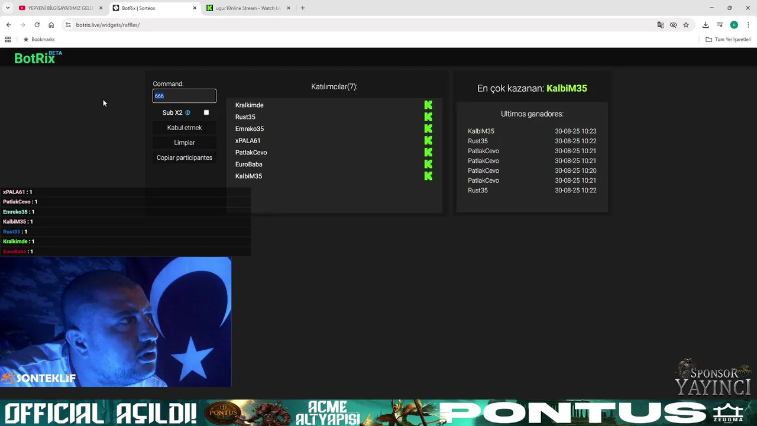Select participant Emreko35 in the list
Image resolution: width=757 pixels, height=426 pixels.
tap(250, 128)
